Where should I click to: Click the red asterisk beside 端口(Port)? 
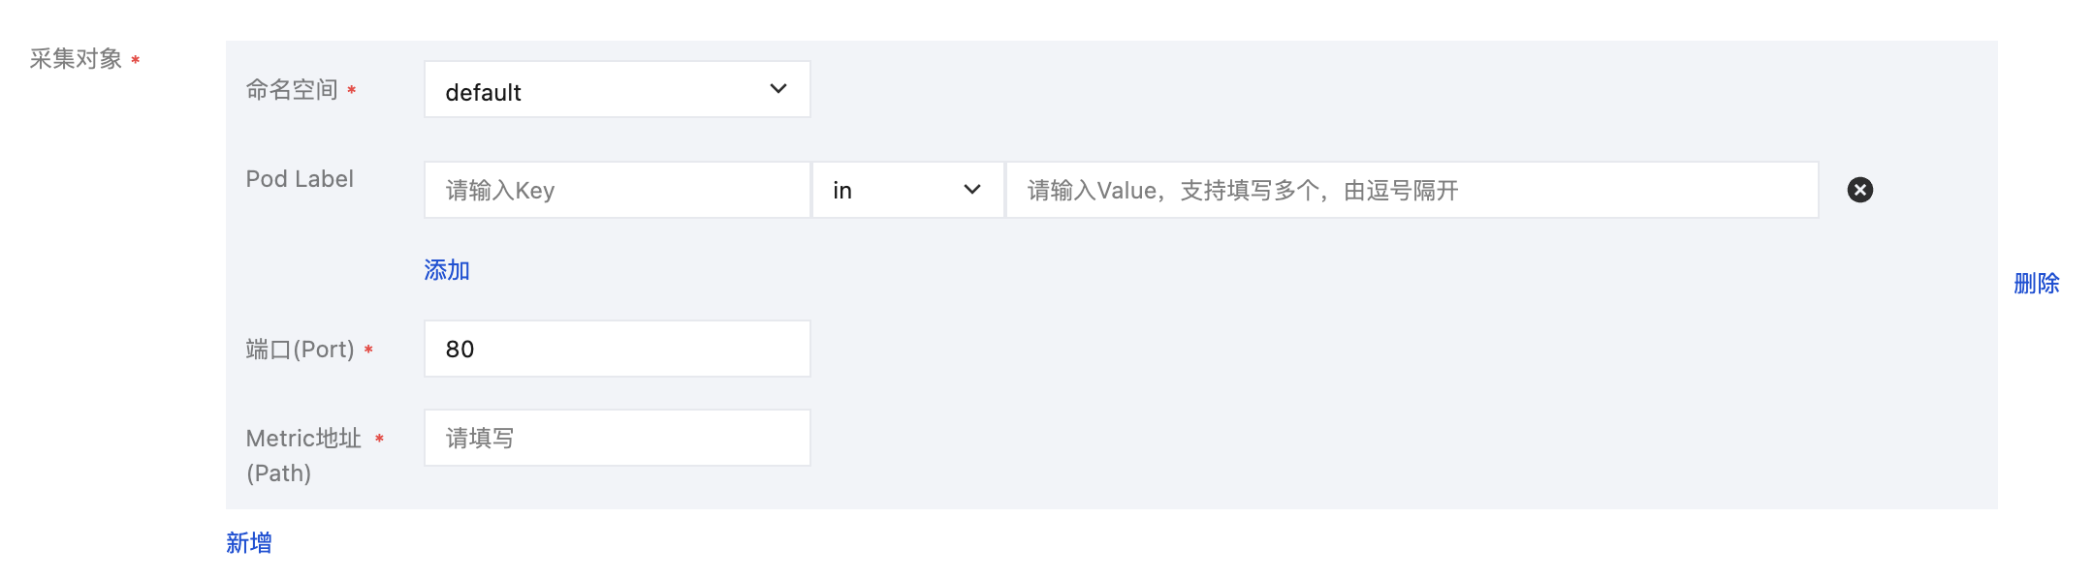(x=368, y=350)
